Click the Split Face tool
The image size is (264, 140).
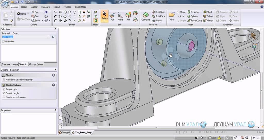(x=159, y=16)
